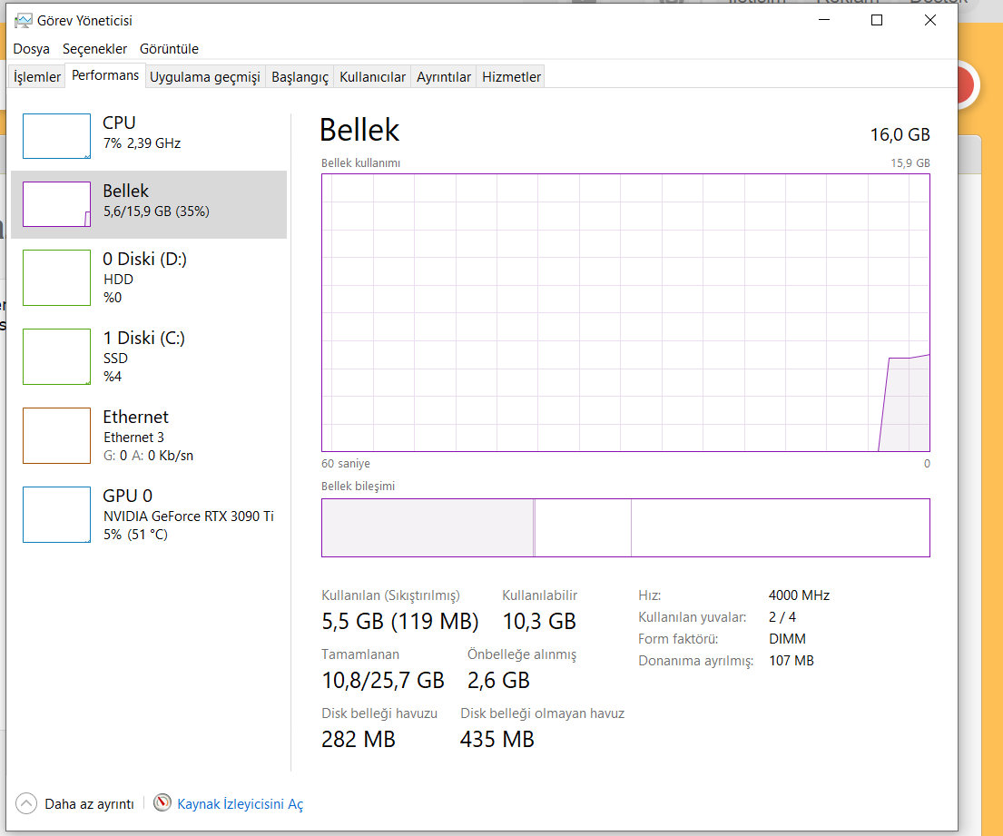Open the Görüntüle menu
The width and height of the screenshot is (1003, 836).
coord(169,49)
